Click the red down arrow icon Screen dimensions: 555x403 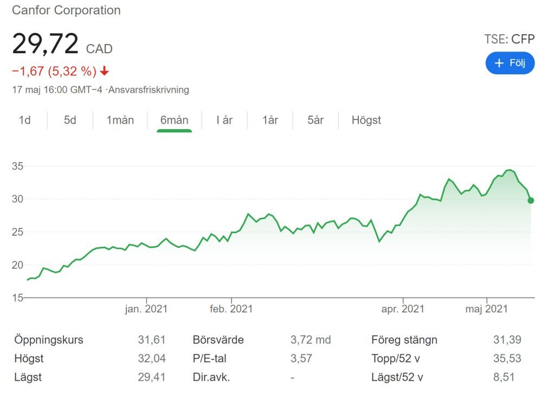105,71
